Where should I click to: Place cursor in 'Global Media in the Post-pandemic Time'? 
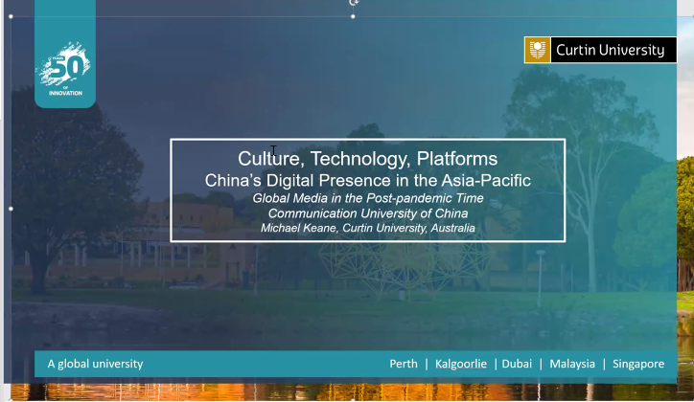367,198
